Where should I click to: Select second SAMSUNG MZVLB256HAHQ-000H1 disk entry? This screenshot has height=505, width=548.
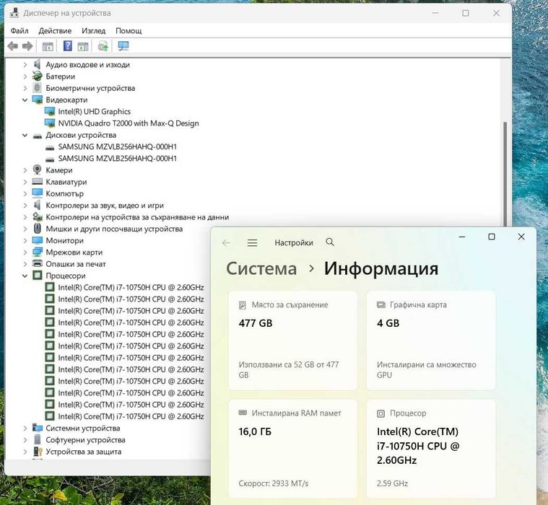(117, 159)
